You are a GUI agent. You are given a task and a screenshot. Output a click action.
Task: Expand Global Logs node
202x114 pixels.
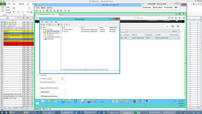point(44,39)
